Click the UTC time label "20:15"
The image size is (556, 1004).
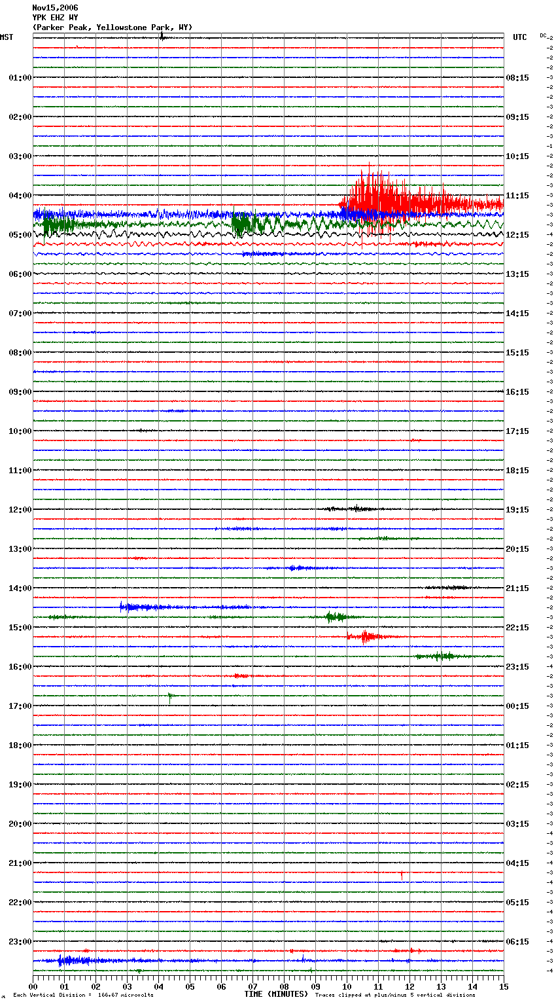pyautogui.click(x=517, y=549)
